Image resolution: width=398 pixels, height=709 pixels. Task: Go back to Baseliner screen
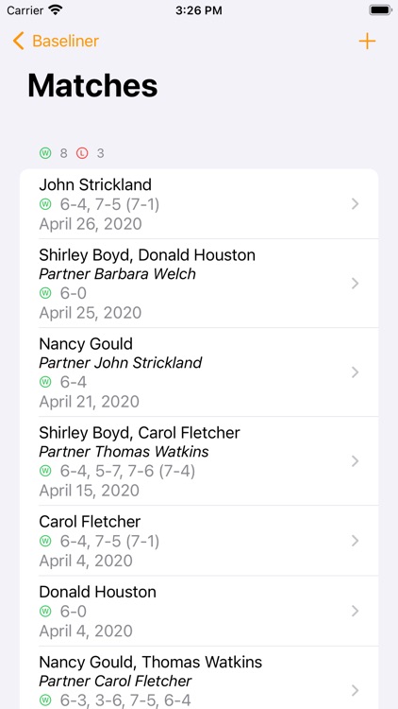56,42
